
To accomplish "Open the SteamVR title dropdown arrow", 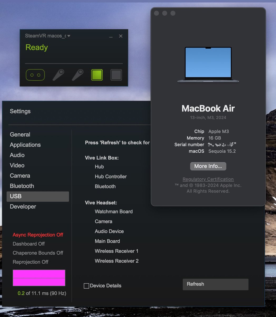I will pos(69,36).
